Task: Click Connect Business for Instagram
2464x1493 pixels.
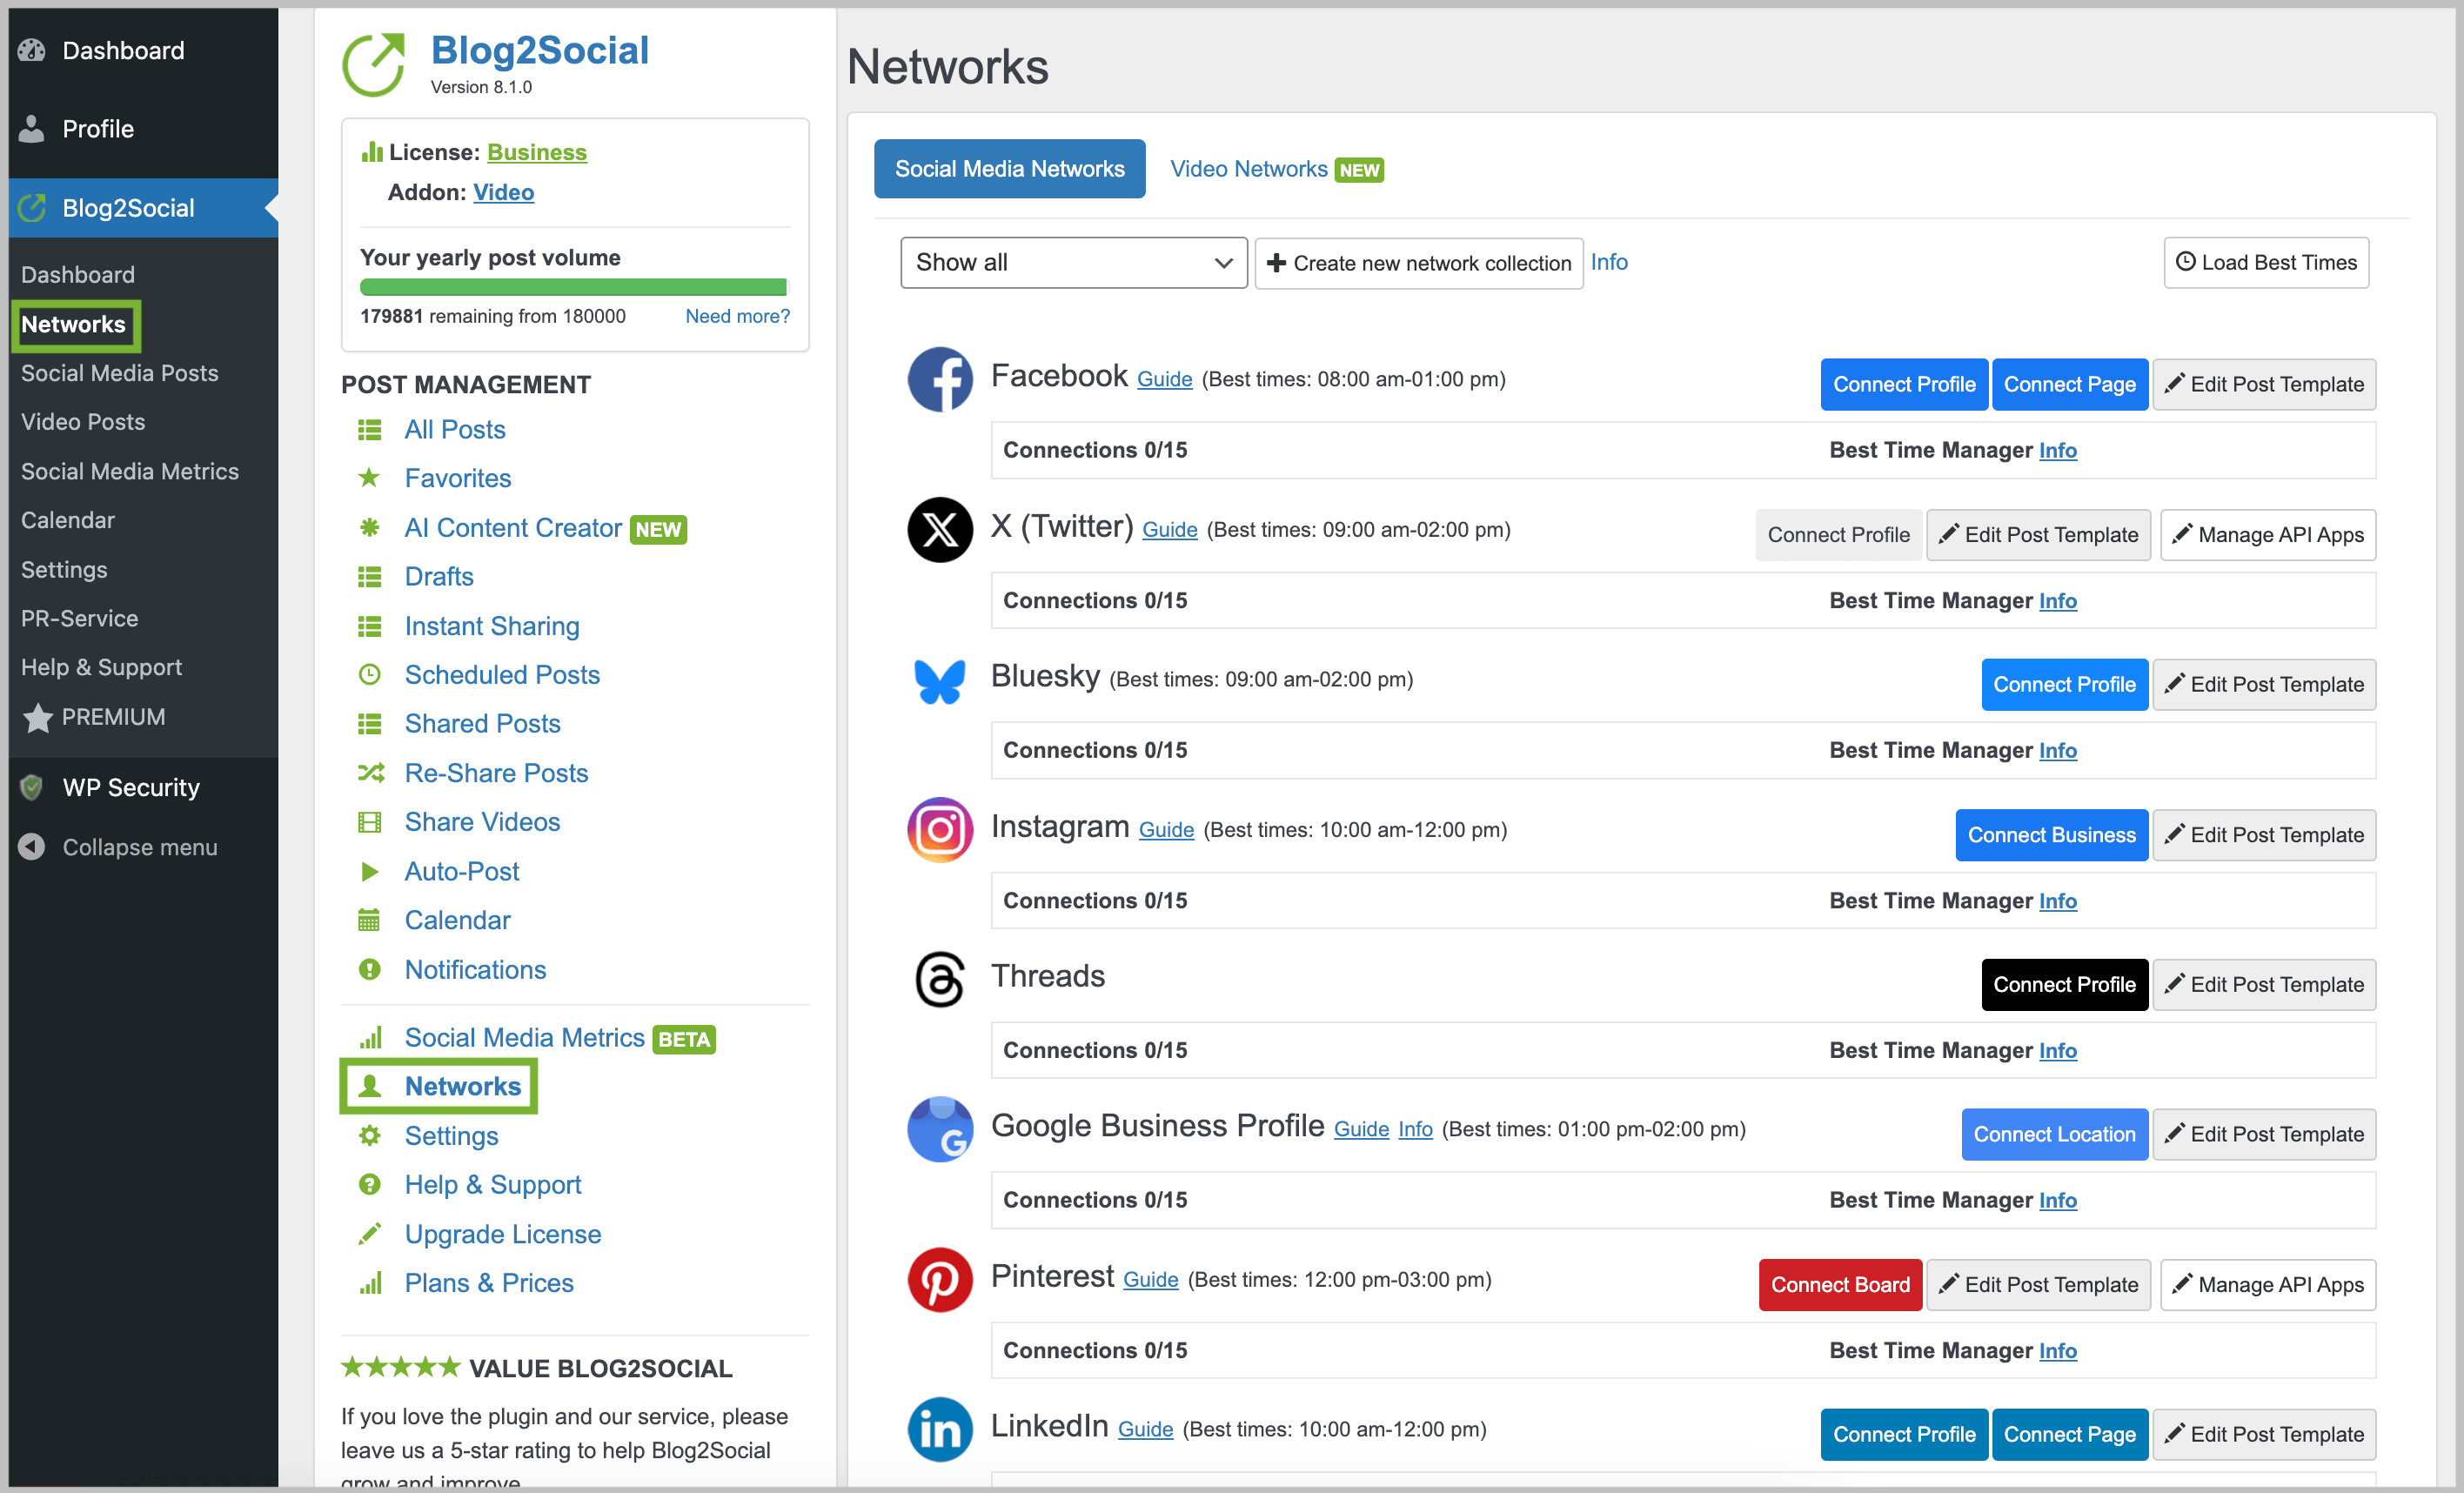Action: [2051, 835]
